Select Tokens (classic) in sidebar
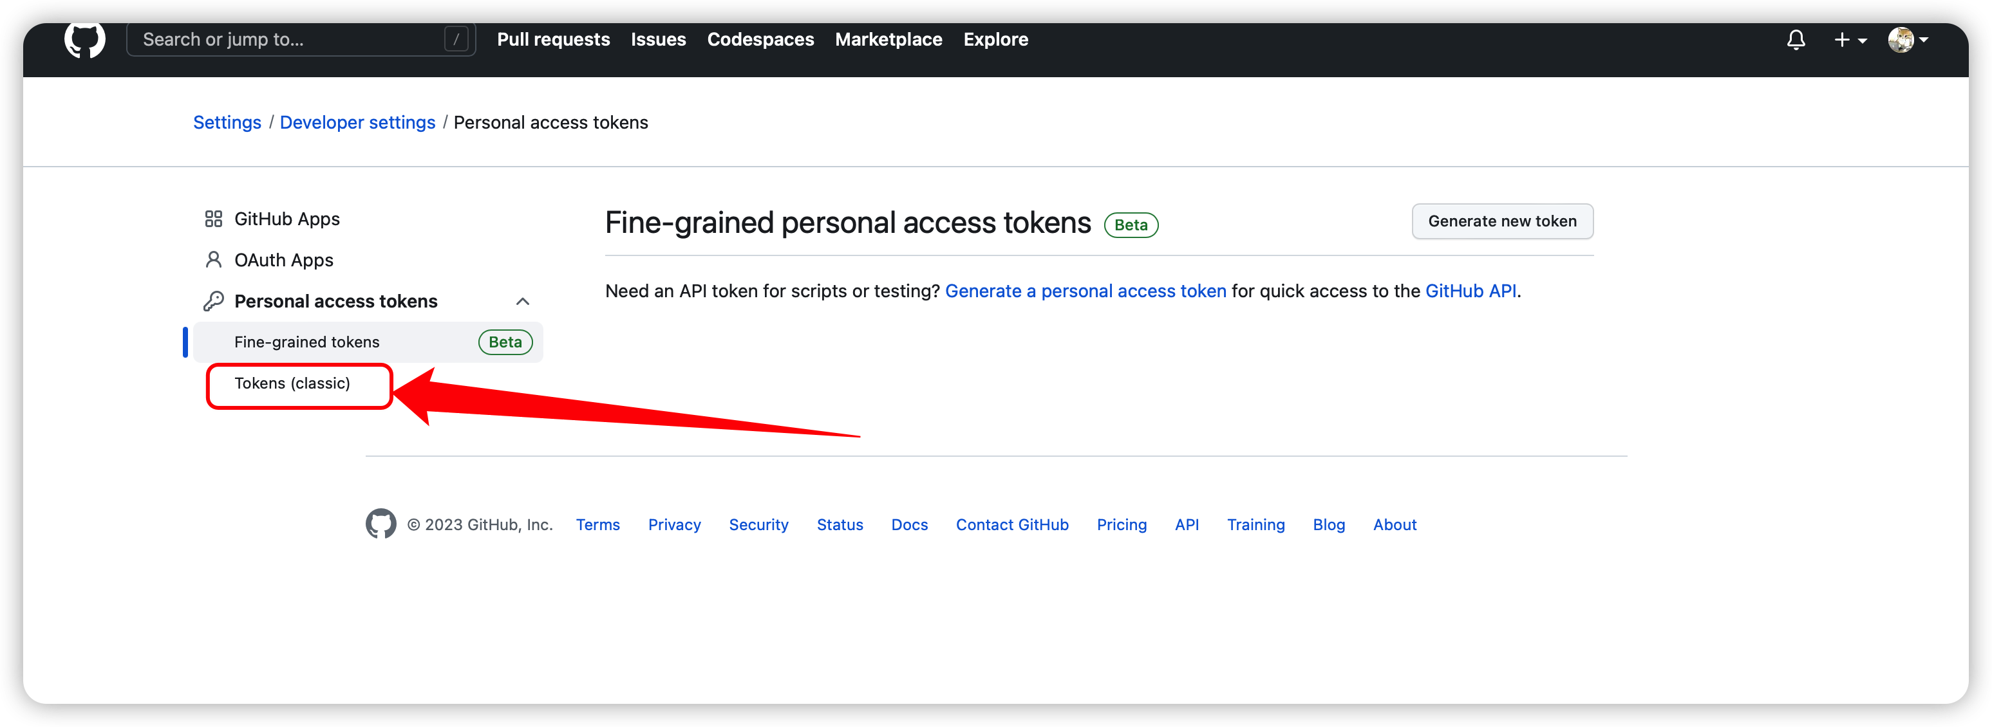Viewport: 1992px width, 727px height. [x=292, y=384]
